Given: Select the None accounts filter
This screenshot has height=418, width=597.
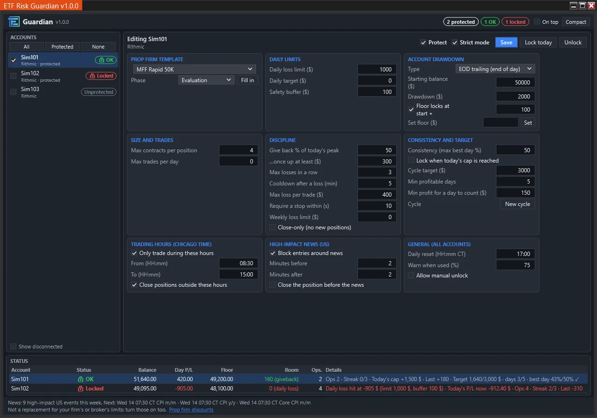Looking at the screenshot, I should click(98, 47).
